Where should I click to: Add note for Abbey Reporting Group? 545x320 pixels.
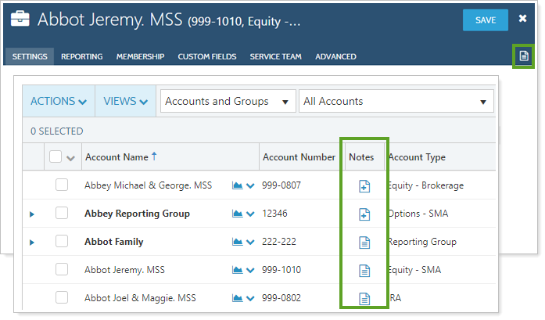tap(364, 214)
